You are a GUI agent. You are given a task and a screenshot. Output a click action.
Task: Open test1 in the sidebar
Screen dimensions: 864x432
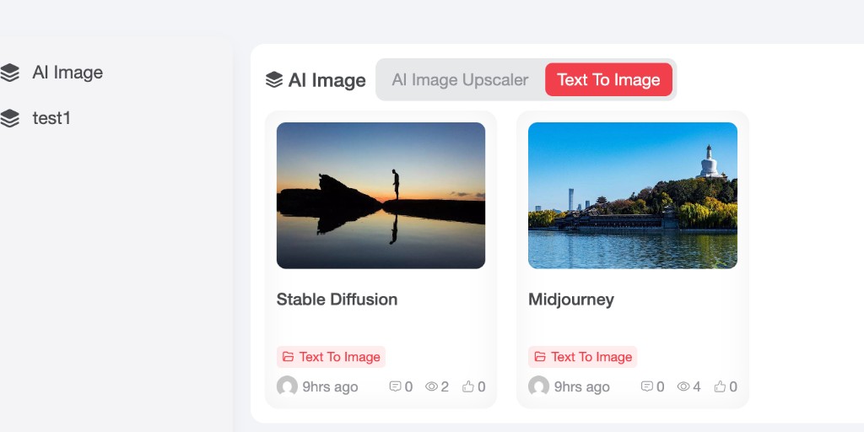[51, 118]
